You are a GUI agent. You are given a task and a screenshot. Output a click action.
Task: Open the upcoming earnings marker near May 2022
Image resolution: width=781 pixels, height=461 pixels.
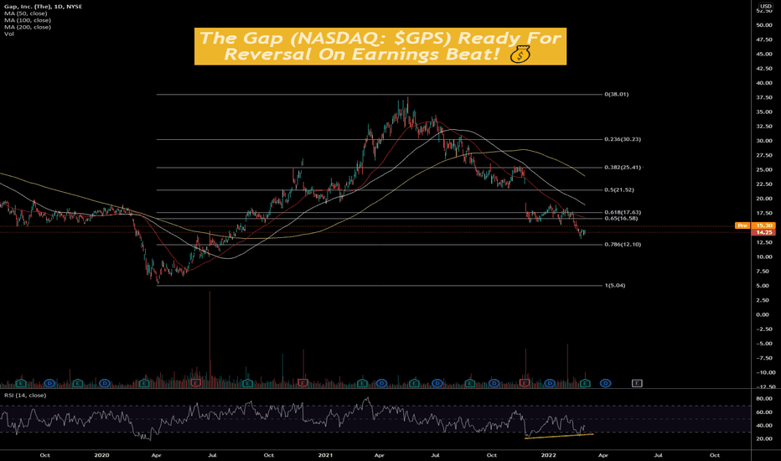637,383
